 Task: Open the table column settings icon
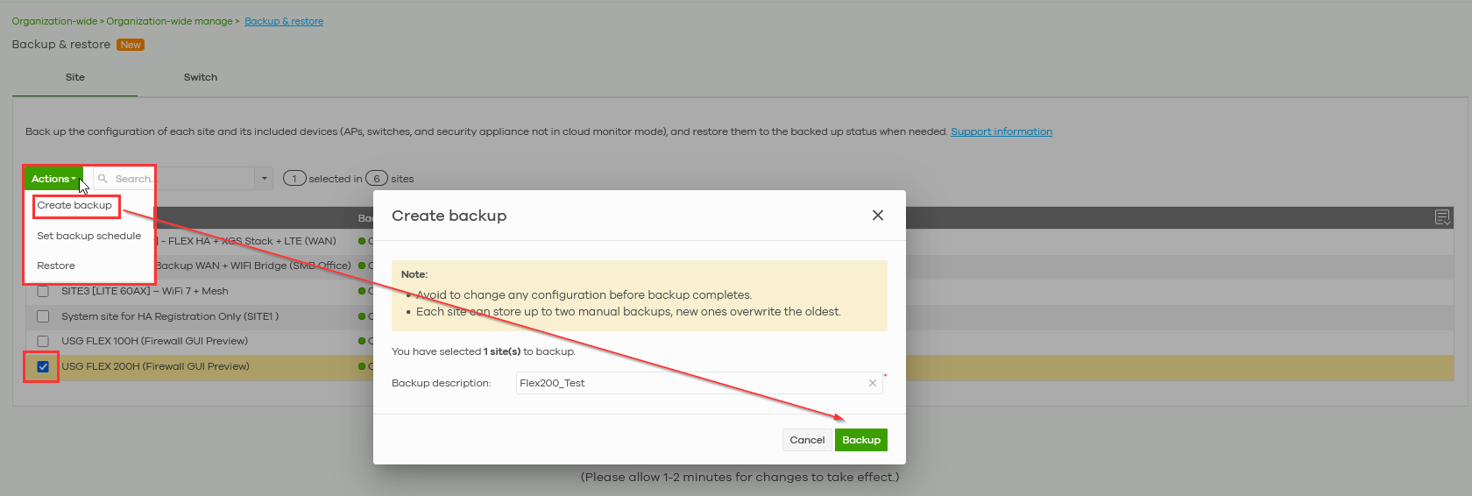coord(1442,217)
